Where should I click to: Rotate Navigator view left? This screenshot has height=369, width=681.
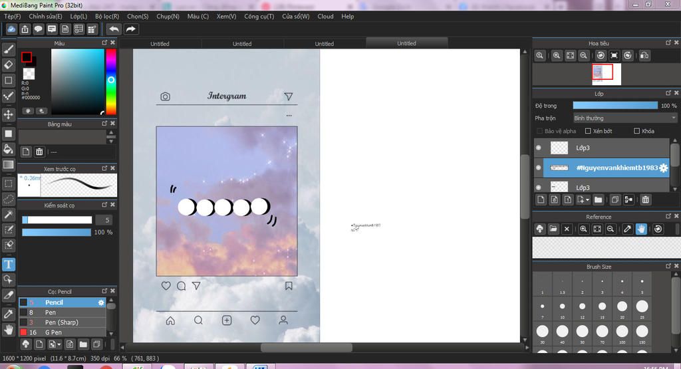click(601, 55)
